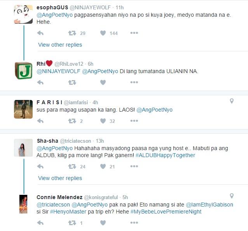Click location pin on FARISI's tweet
This screenshot has width=248, height=231.
pos(232,101)
